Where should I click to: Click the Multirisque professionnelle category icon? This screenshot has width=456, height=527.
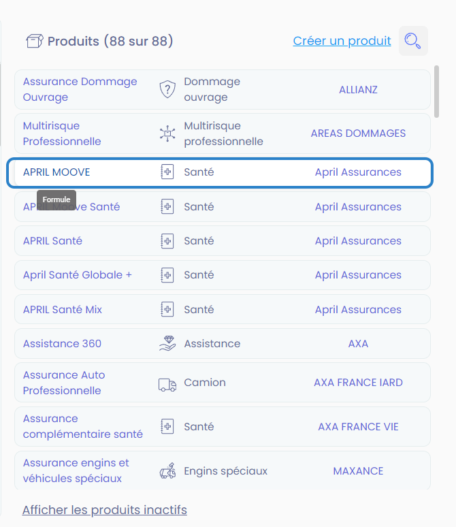(x=167, y=133)
